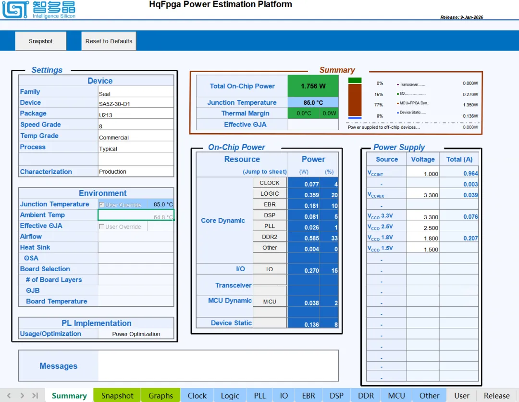Go to the MCU sheet tab
The width and height of the screenshot is (519, 402).
(396, 396)
